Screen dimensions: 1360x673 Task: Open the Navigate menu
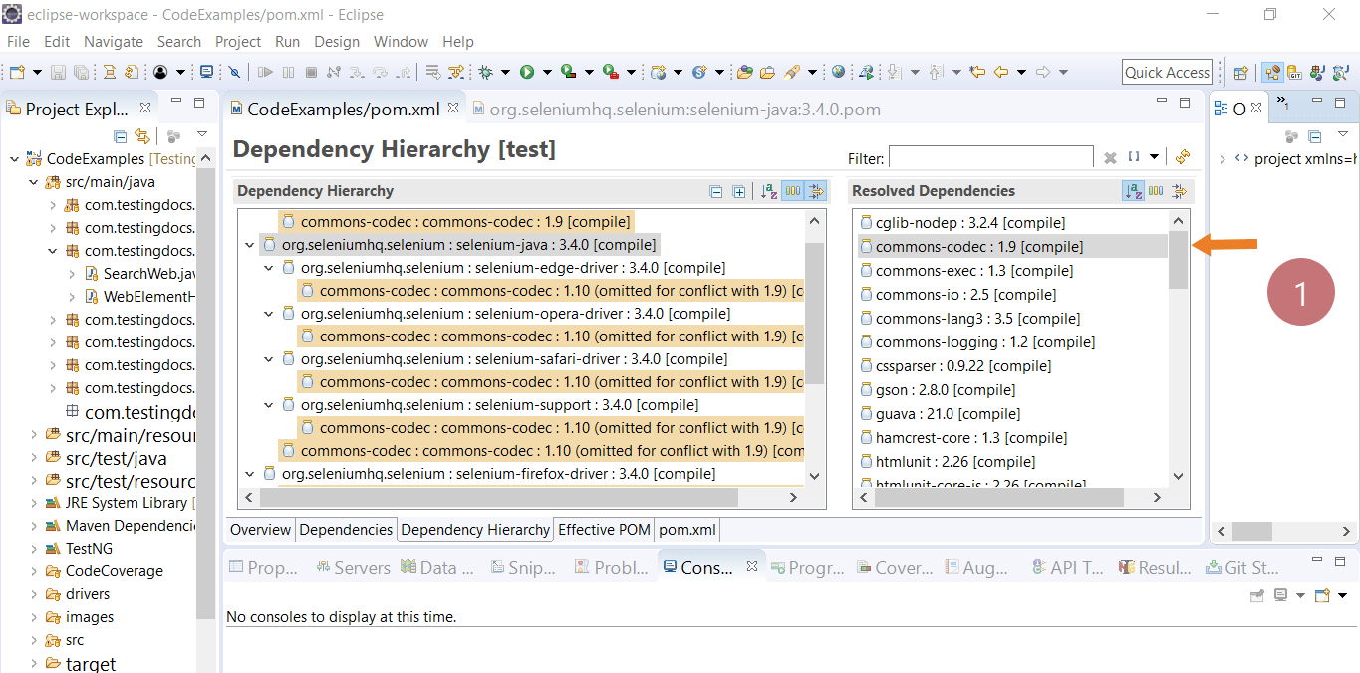(x=113, y=42)
